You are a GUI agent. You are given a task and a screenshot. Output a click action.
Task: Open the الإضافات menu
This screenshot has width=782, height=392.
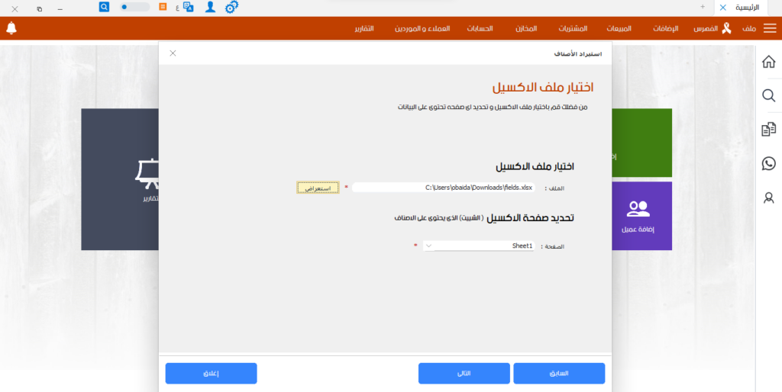tap(666, 28)
